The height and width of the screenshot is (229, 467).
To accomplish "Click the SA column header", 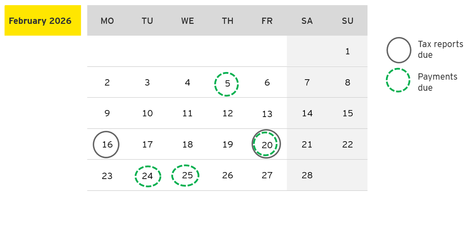I will click(x=307, y=21).
